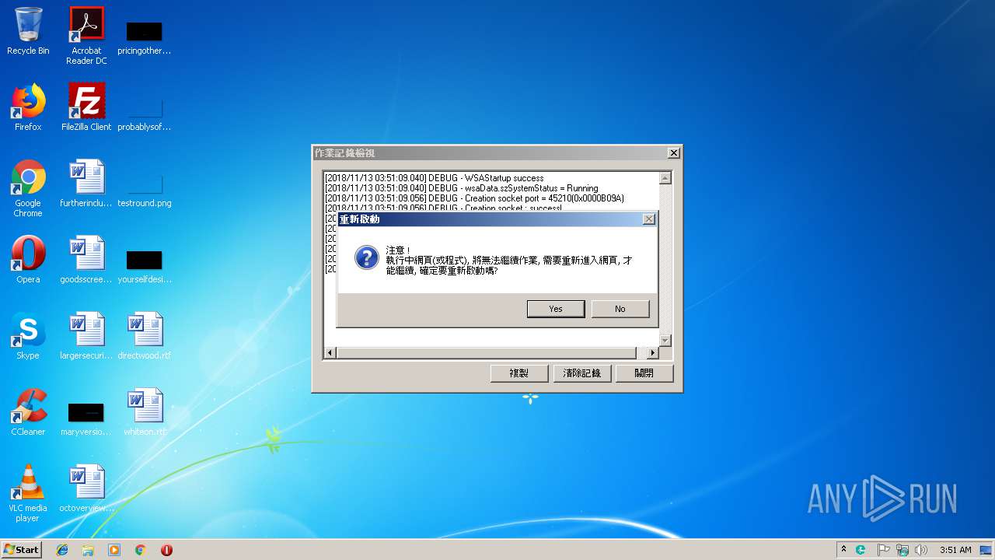Select the largersecuri Word document icon

point(86,337)
